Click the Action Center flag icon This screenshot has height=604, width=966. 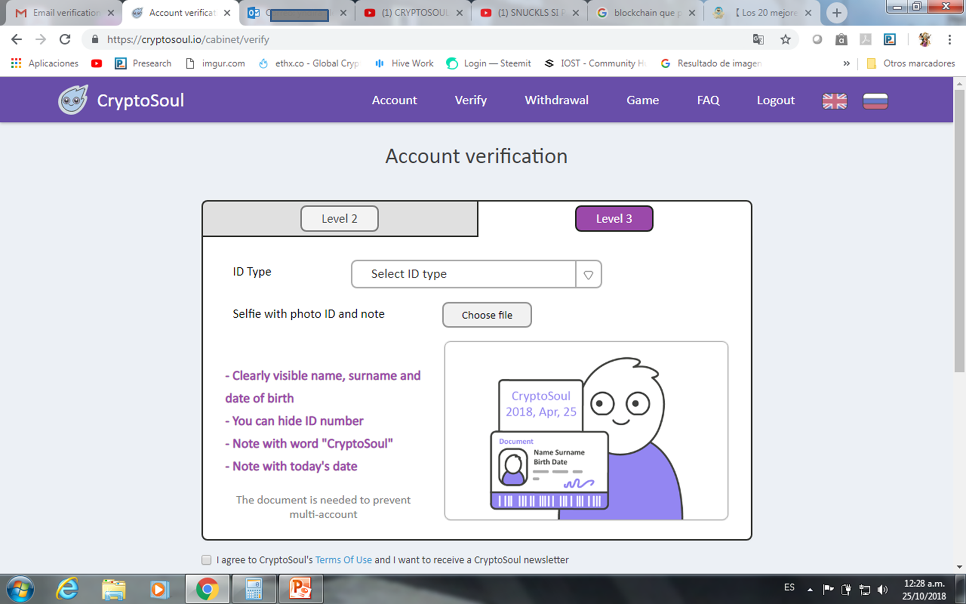tap(828, 589)
